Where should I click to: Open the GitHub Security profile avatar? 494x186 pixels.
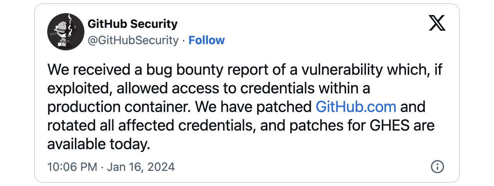pyautogui.click(x=66, y=32)
